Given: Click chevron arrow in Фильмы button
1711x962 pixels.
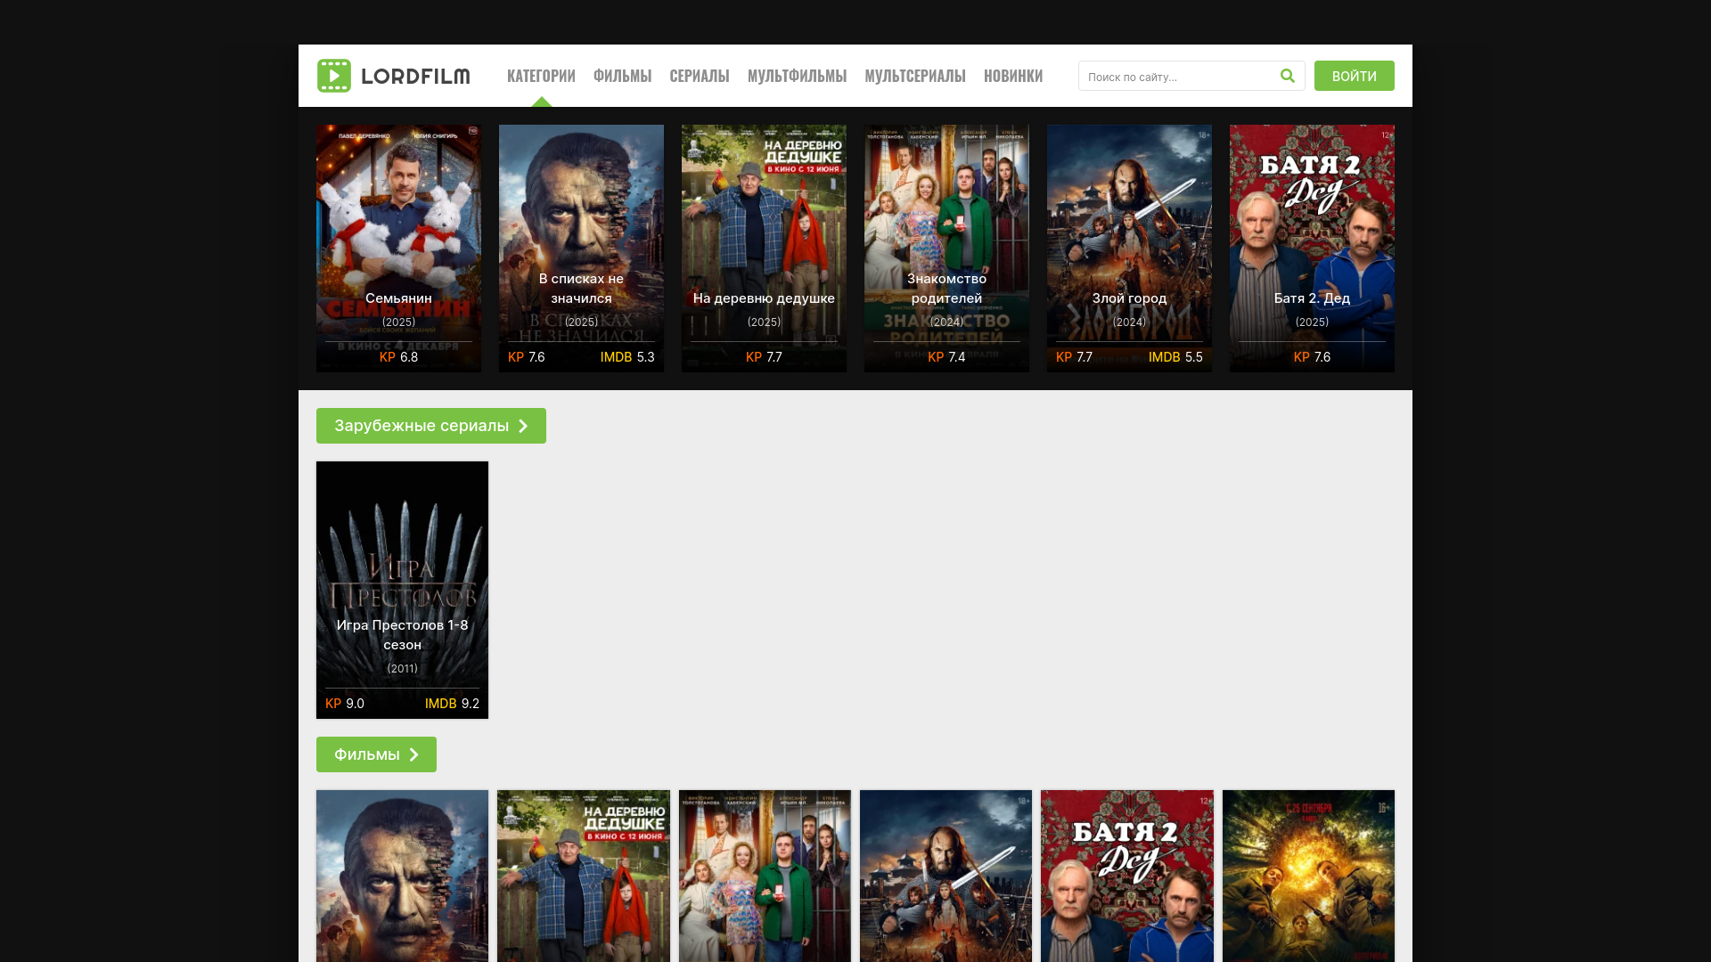Looking at the screenshot, I should (x=413, y=754).
